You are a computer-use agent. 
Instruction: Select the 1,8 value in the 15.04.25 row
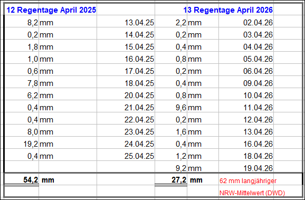[x=33, y=47]
